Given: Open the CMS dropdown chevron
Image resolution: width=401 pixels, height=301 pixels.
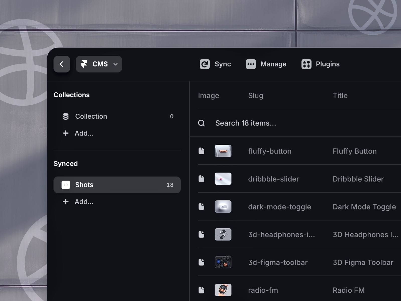Looking at the screenshot, I should 116,64.
